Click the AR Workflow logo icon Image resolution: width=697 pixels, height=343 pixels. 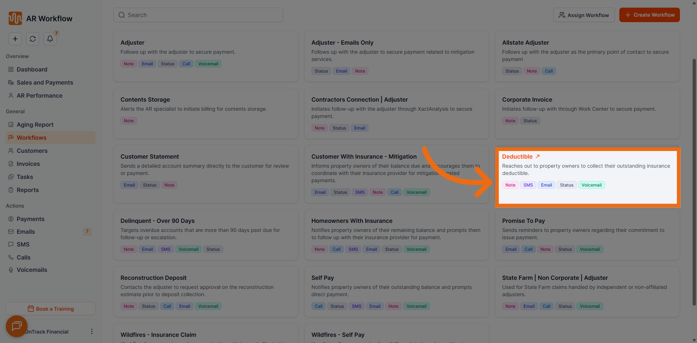[x=15, y=19]
